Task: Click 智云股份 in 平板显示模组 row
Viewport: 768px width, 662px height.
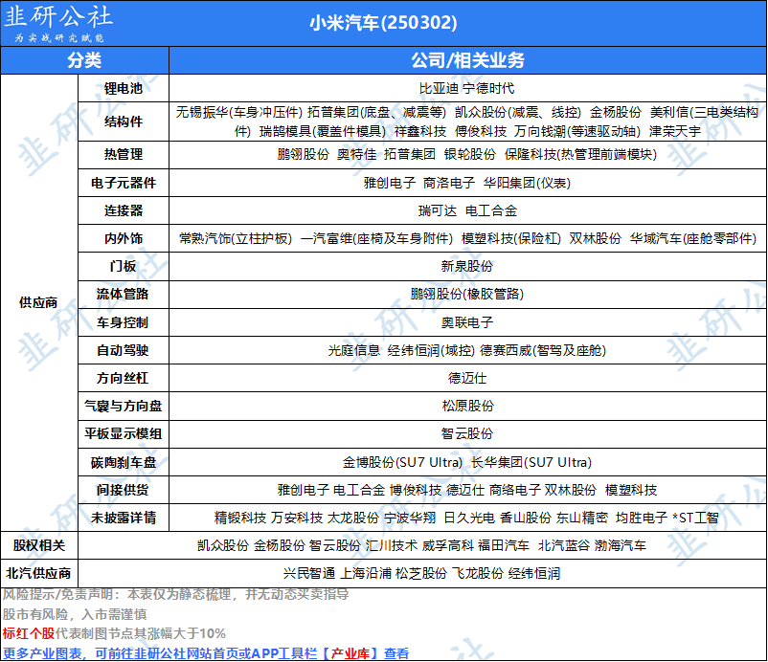Action: (x=467, y=433)
